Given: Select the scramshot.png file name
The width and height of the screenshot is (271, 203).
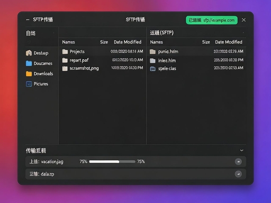Looking at the screenshot, I should click(84, 68).
